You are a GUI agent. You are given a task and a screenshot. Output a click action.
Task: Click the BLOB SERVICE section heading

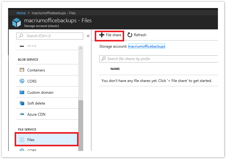pos(28,60)
